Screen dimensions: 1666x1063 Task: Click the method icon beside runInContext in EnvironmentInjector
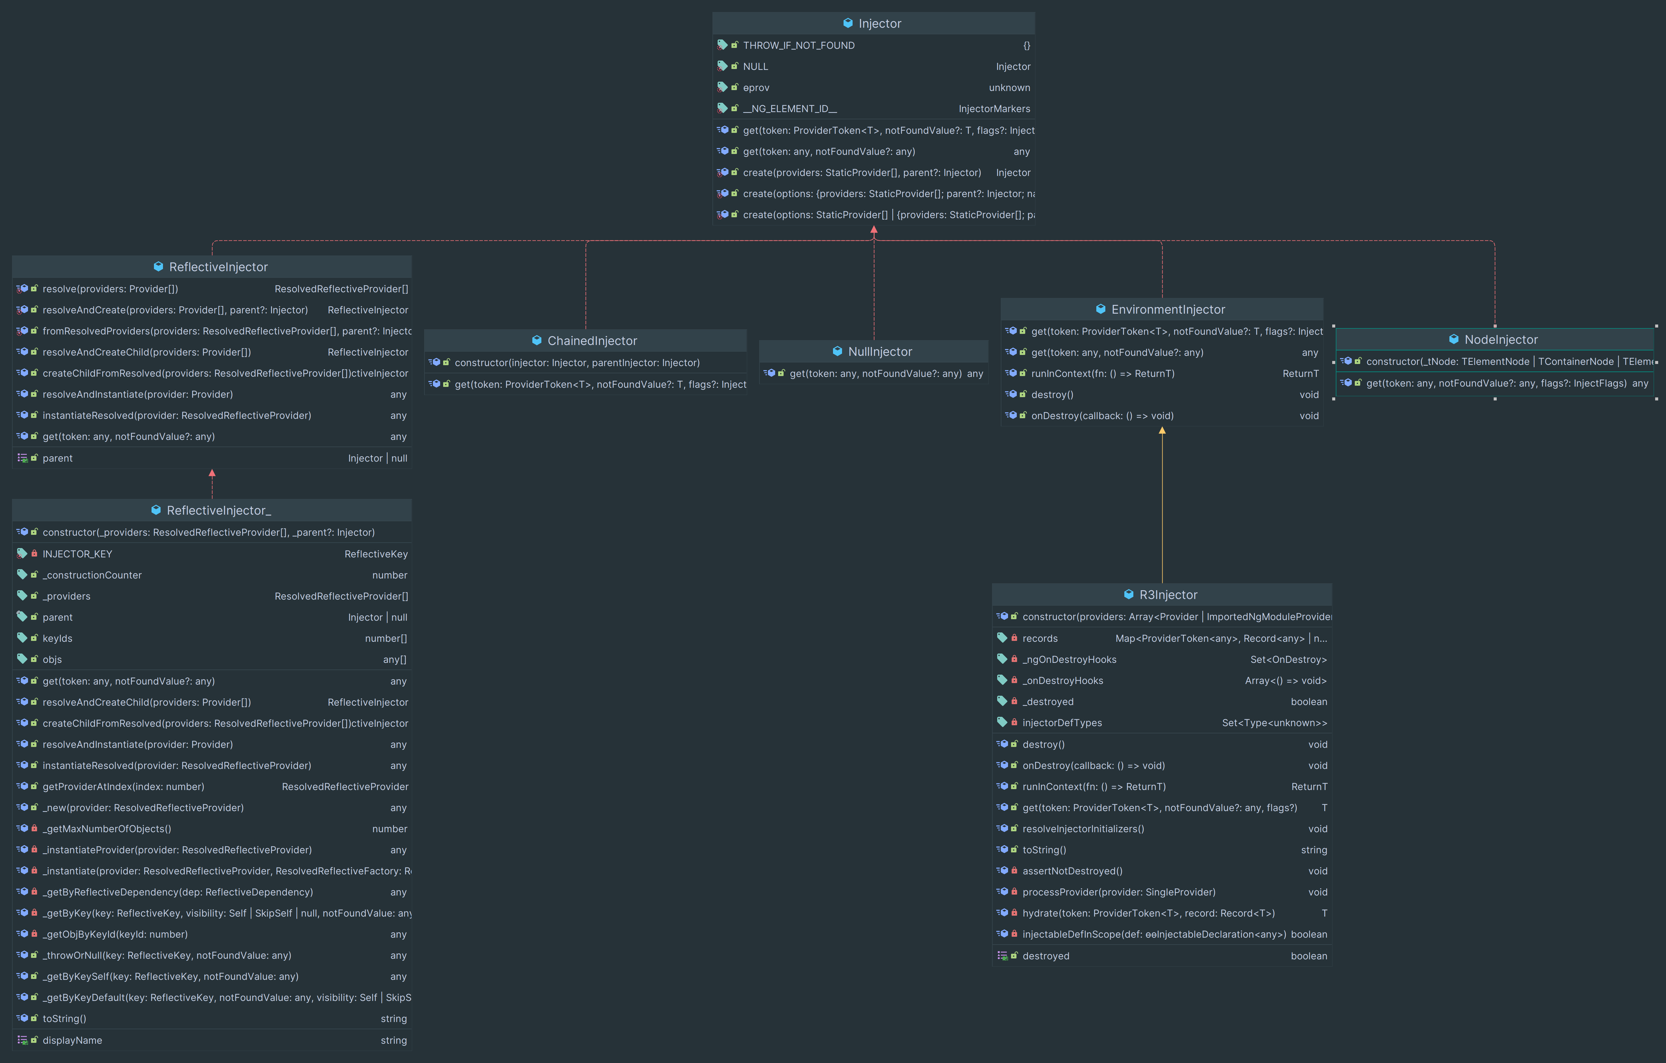click(x=1011, y=374)
